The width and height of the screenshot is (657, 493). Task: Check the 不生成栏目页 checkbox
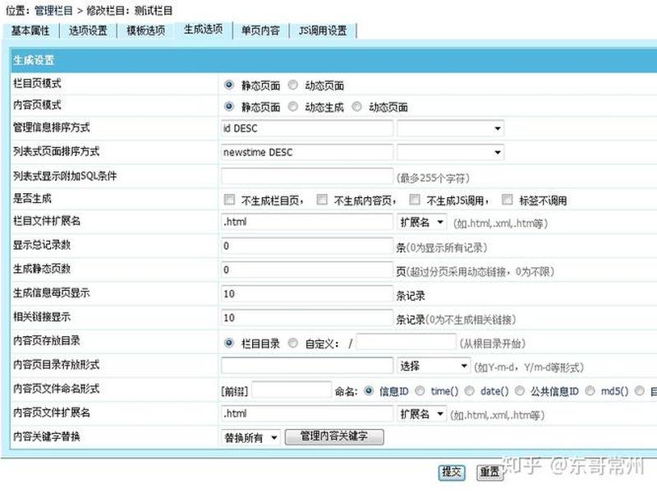[229, 199]
